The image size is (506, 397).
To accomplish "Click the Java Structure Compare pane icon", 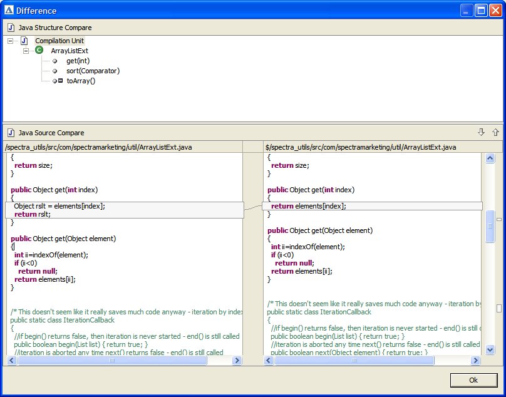I will [x=11, y=28].
